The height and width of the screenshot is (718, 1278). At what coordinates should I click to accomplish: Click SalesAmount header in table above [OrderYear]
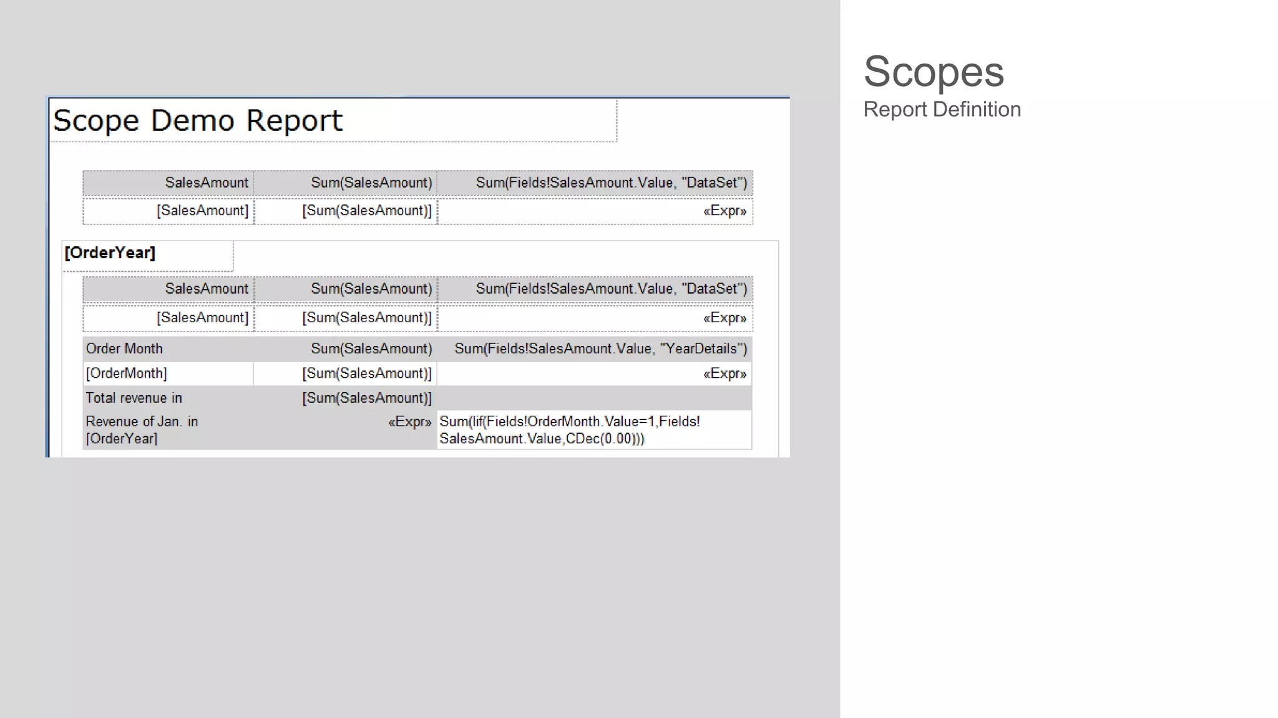[168, 183]
